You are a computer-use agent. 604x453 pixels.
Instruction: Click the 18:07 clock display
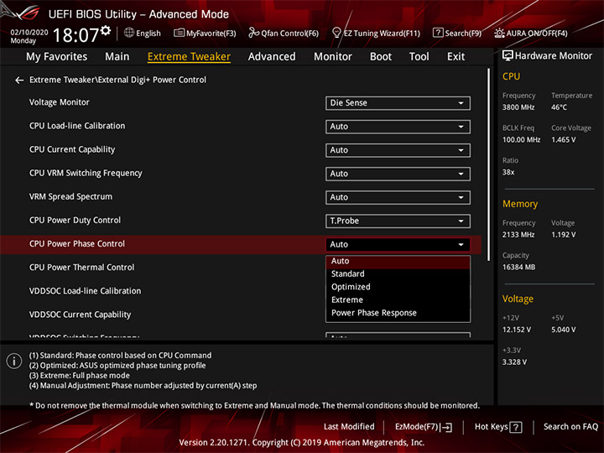click(75, 35)
